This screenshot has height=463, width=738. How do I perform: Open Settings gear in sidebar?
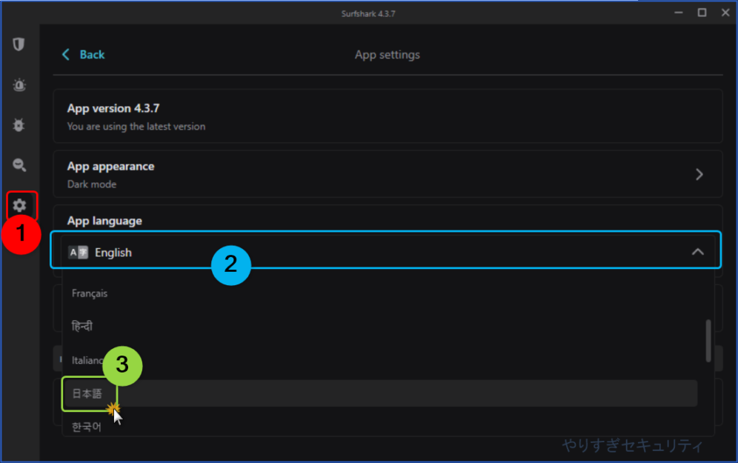tap(19, 206)
